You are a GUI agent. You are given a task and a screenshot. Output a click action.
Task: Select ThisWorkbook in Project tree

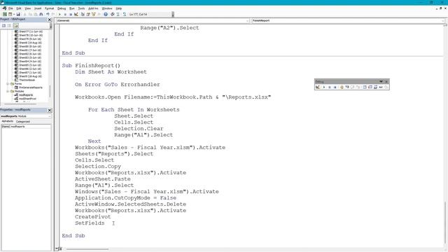click(27, 80)
